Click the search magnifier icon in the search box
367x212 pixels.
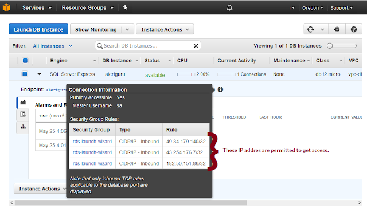point(100,46)
